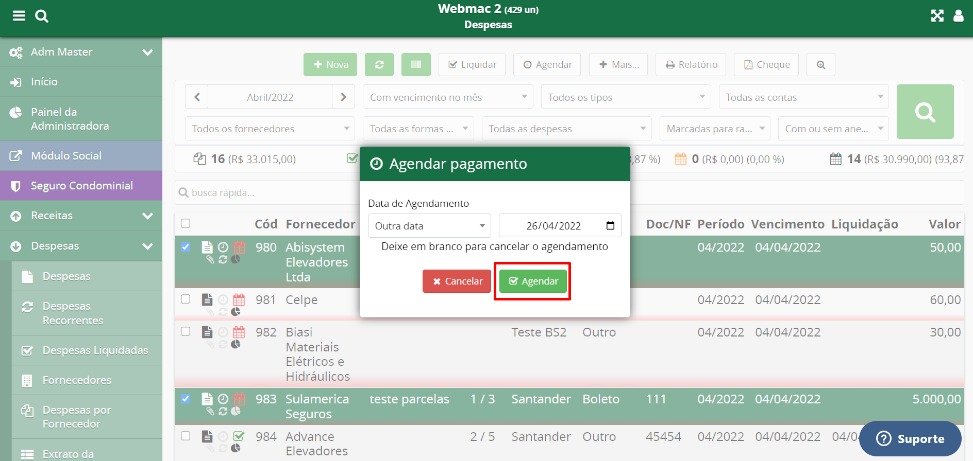
Task: Open the user profile icon
Action: pyautogui.click(x=959, y=16)
